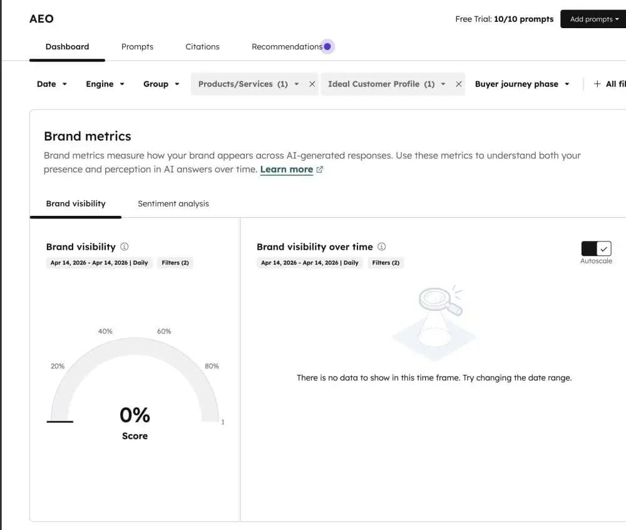Switch to the Prompts tab
Viewport: 626px width, 530px height.
137,46
